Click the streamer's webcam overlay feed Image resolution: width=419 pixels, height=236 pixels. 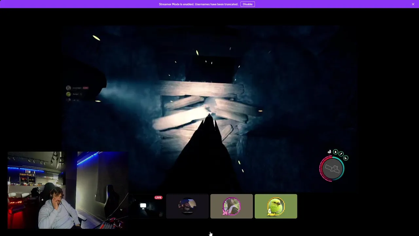tap(67, 190)
